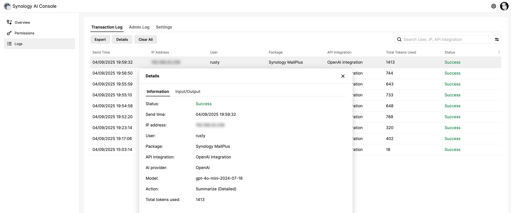Screen dimensions: 511x213
Task: Open search filter options icon
Action: (497, 39)
